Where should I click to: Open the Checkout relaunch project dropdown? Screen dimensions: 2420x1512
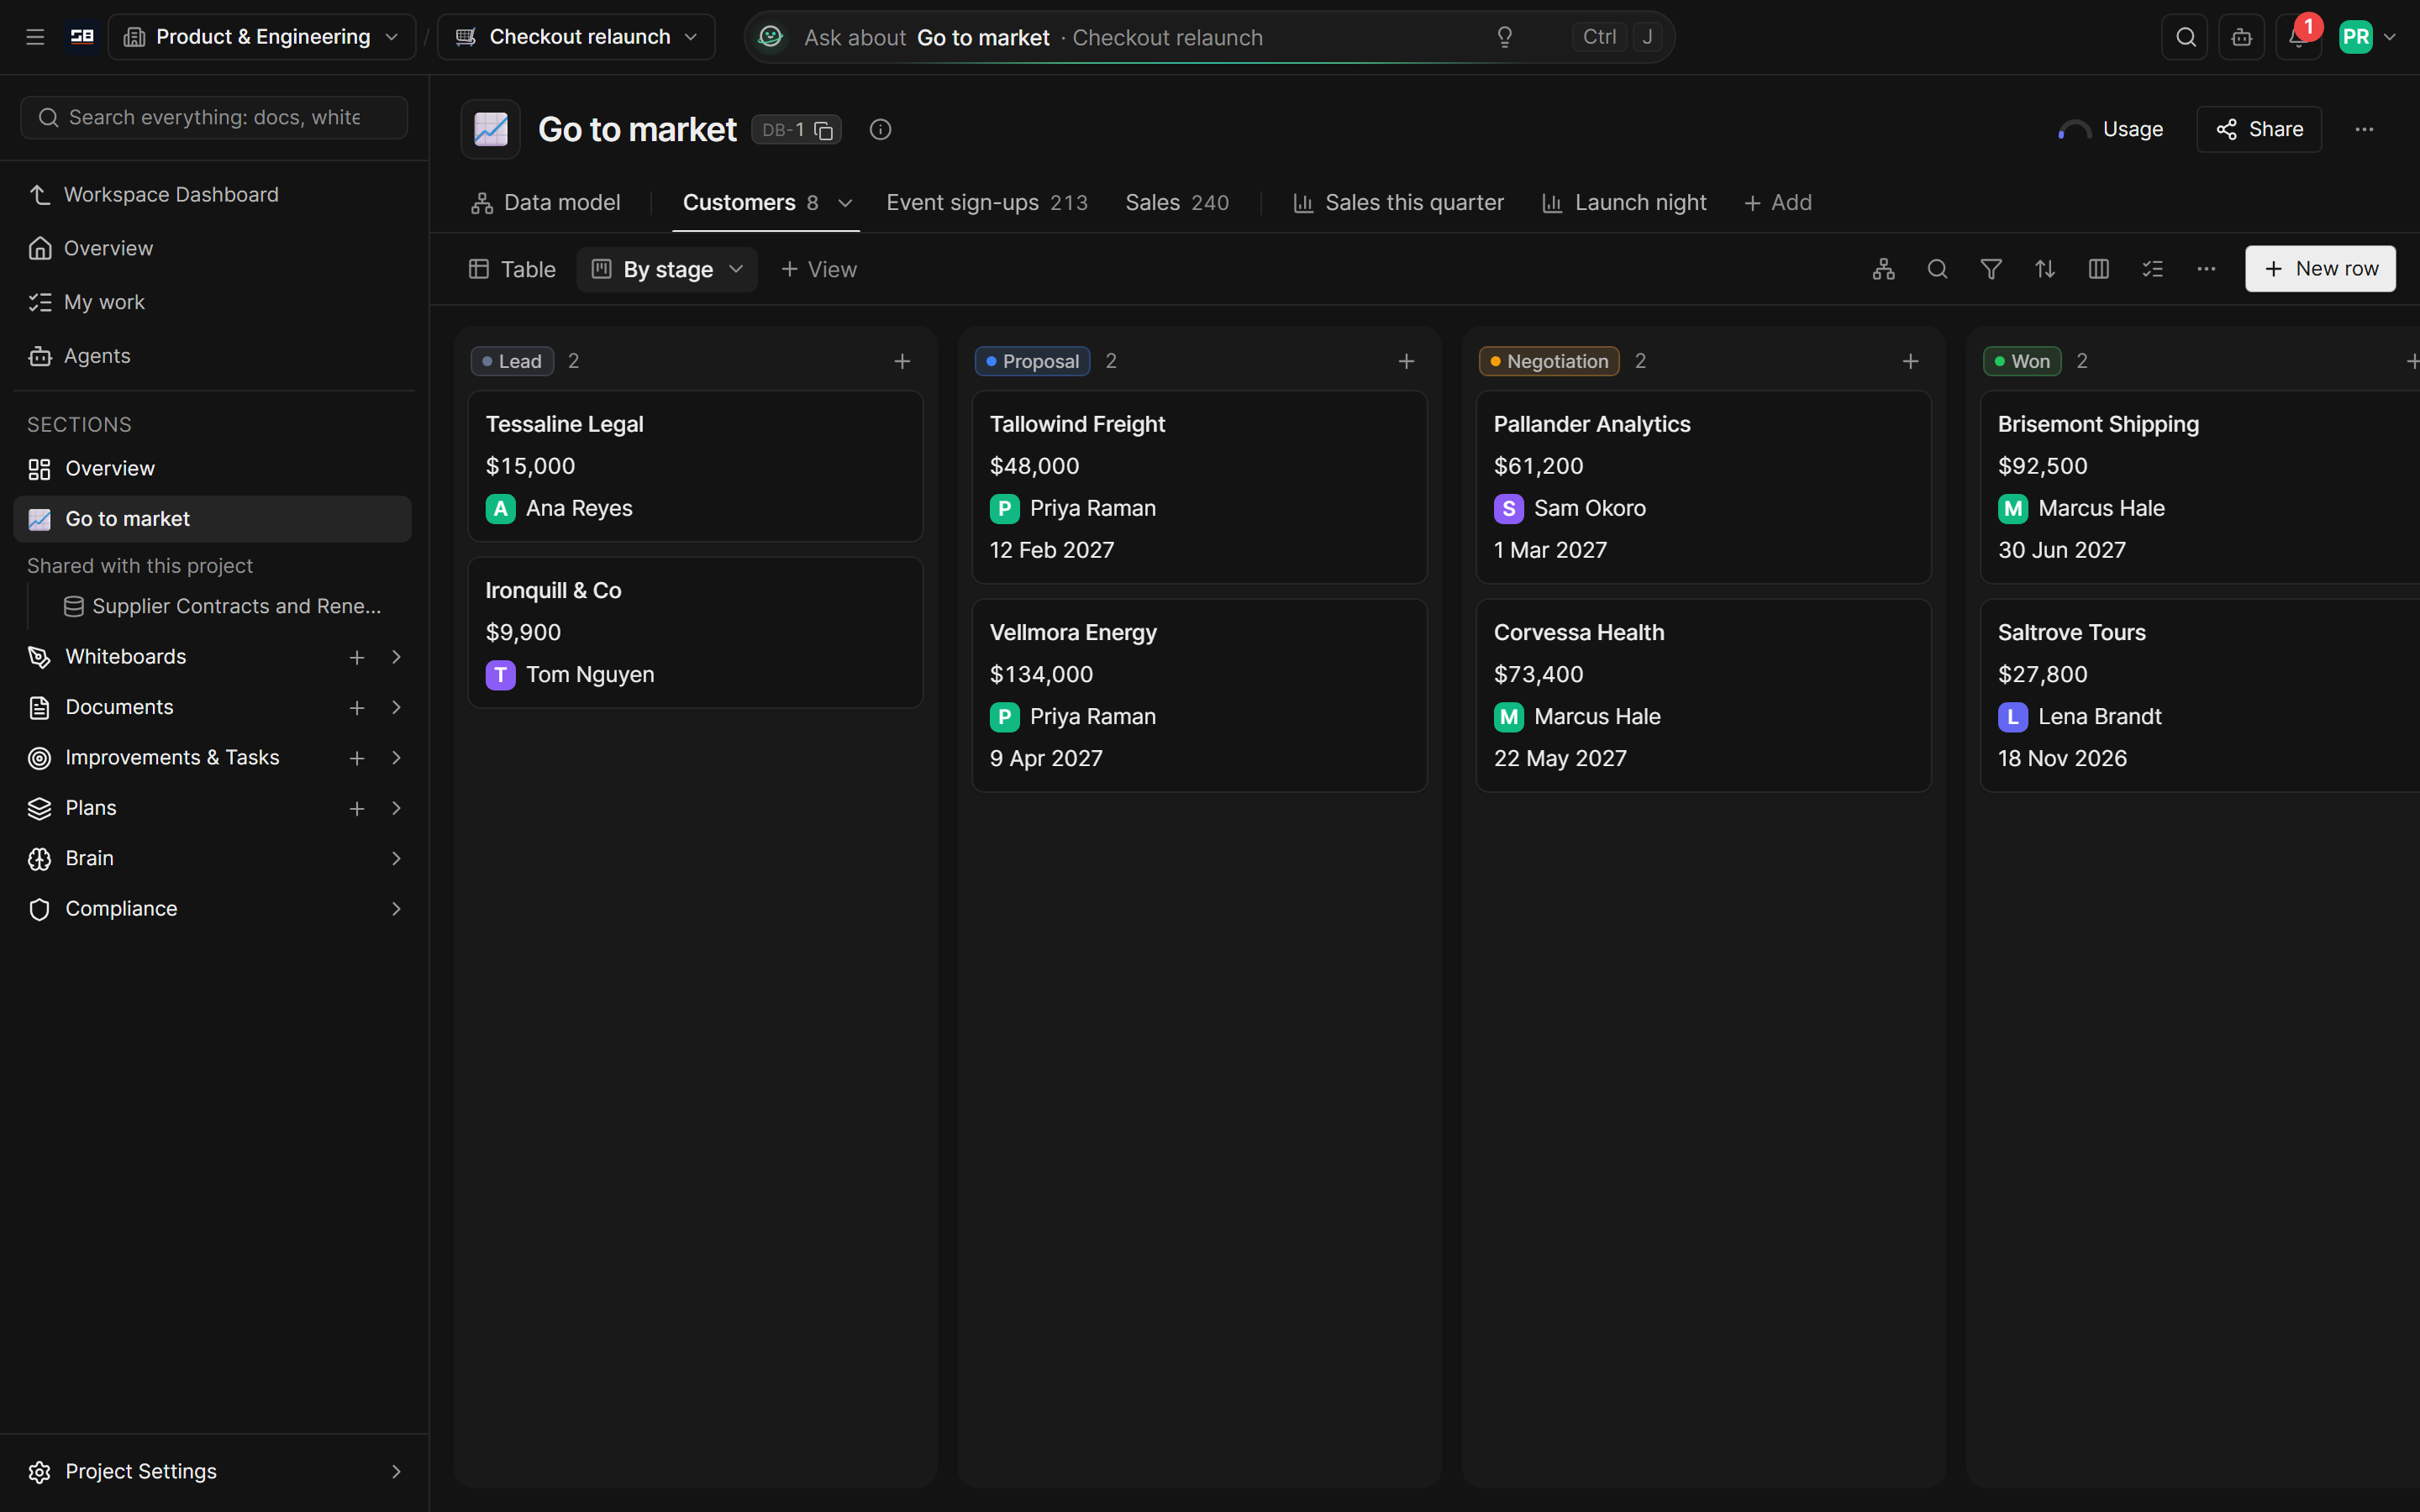577,37
